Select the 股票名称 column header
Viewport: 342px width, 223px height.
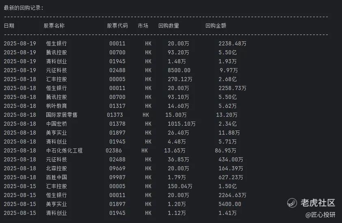point(54,26)
